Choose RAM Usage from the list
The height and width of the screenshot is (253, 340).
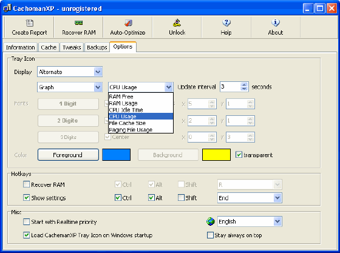click(141, 103)
